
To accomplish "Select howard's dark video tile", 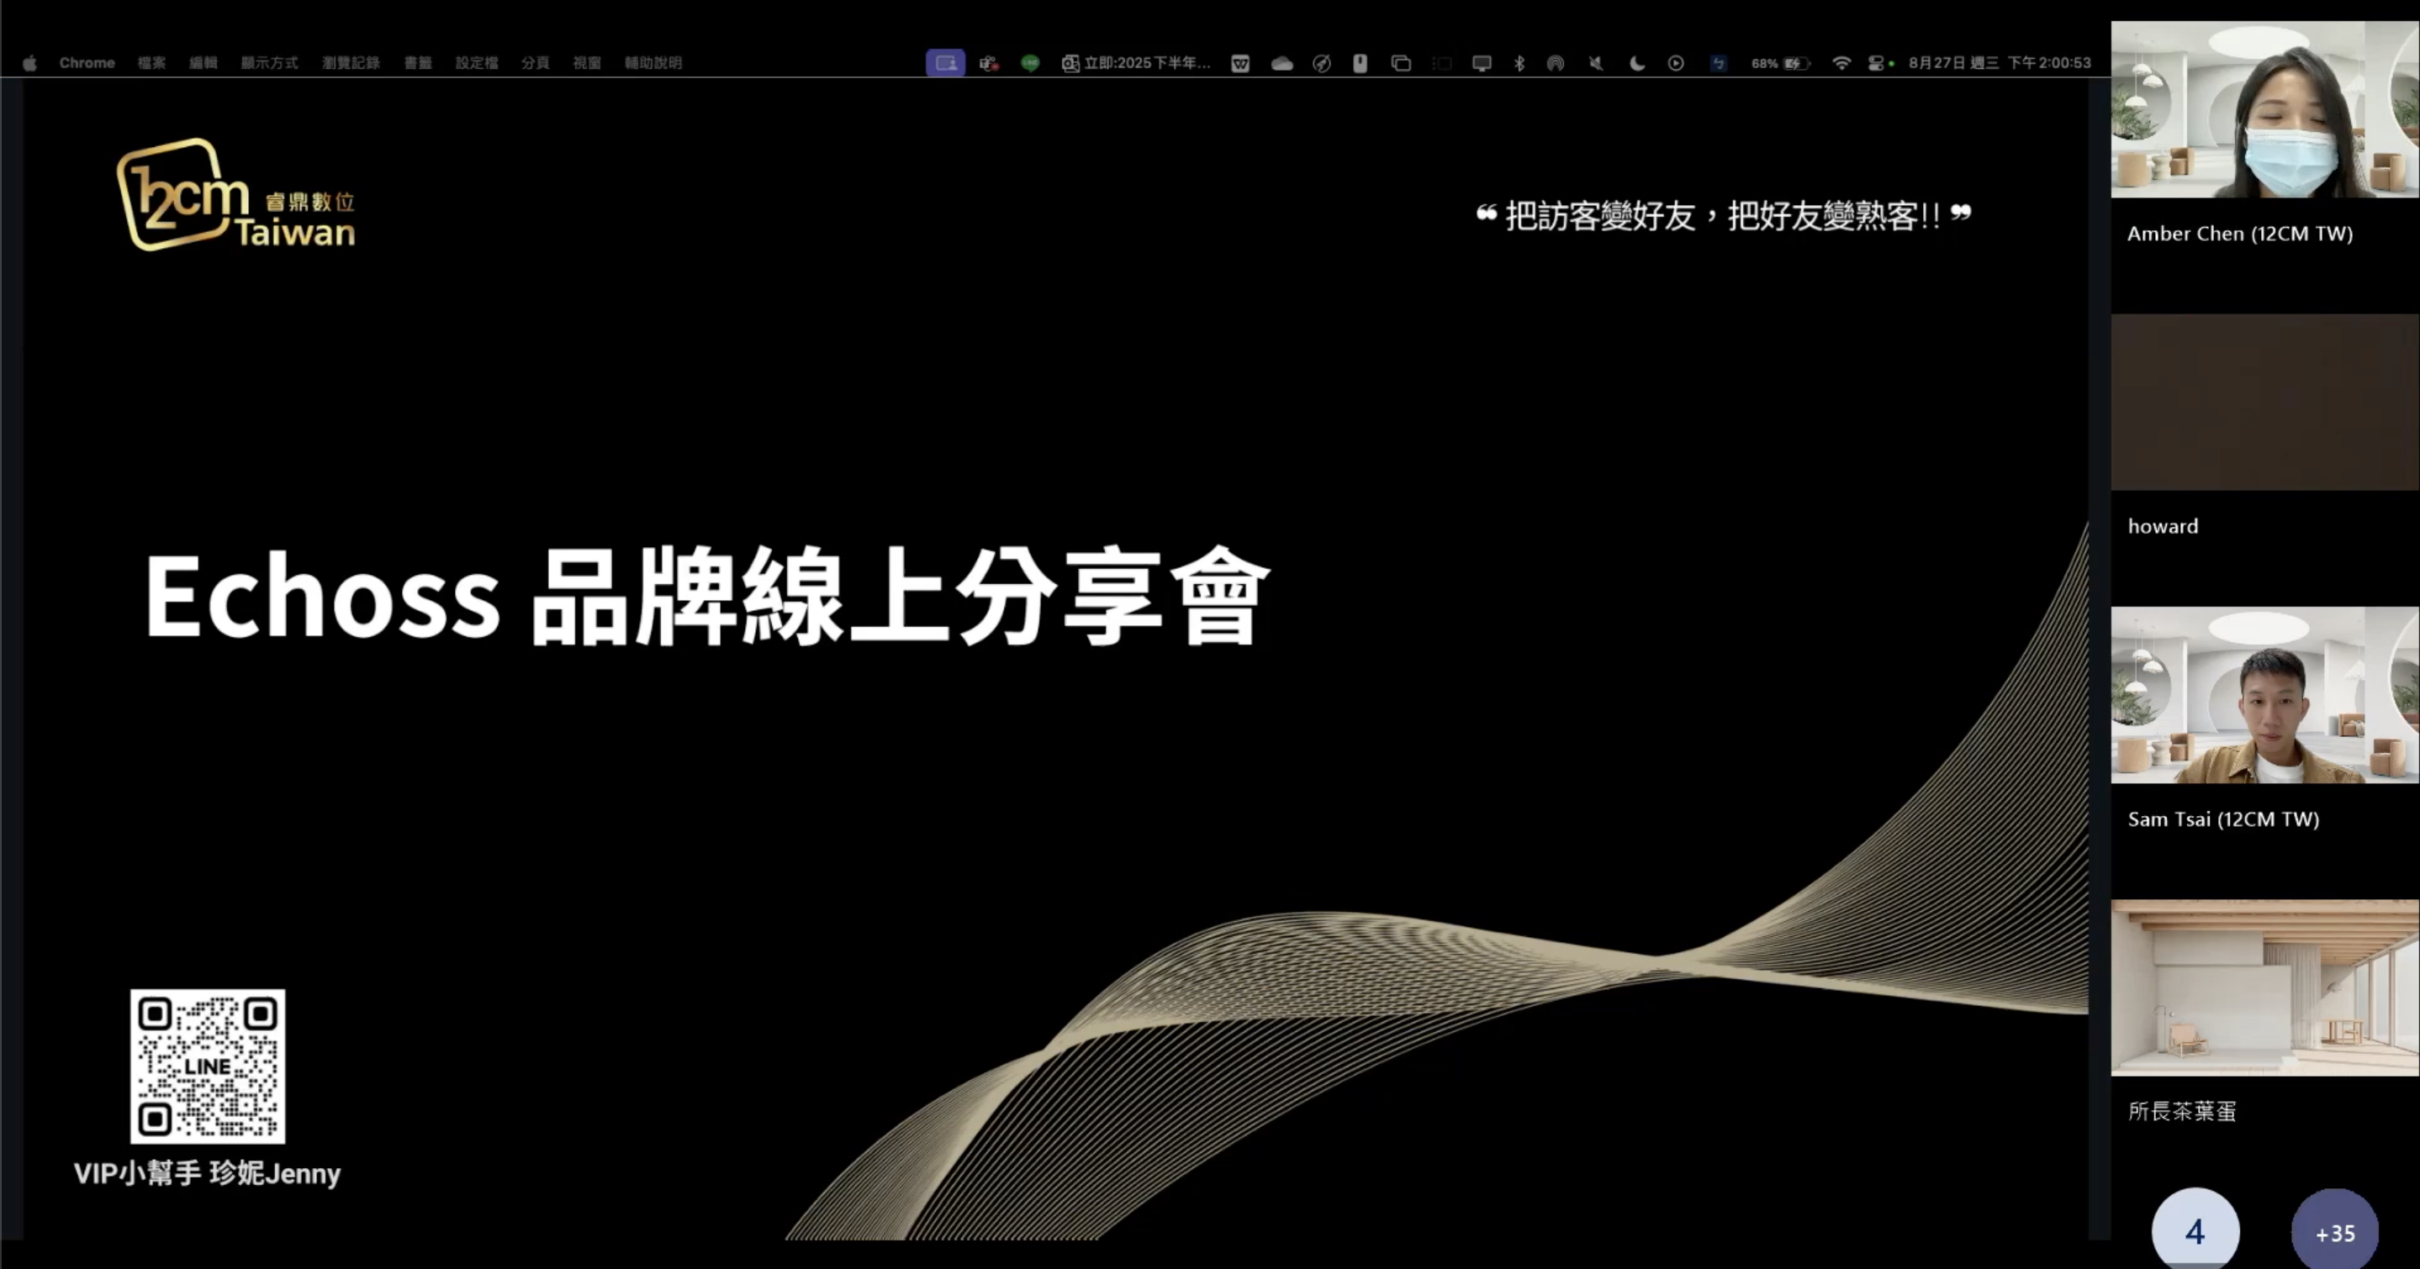I will click(x=2265, y=402).
